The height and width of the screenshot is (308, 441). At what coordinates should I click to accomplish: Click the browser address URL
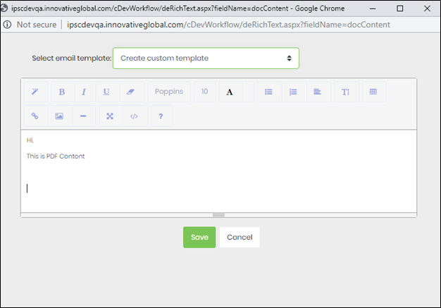[x=228, y=25]
